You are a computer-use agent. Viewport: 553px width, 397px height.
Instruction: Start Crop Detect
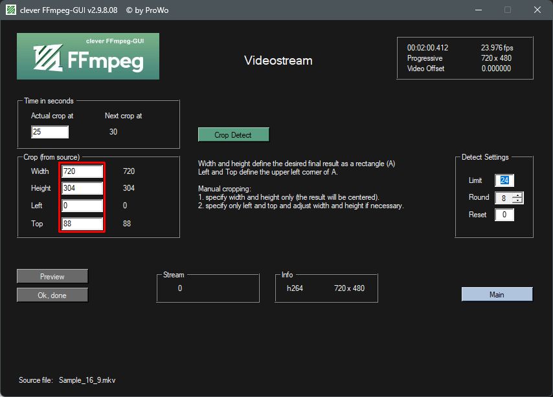click(x=234, y=134)
